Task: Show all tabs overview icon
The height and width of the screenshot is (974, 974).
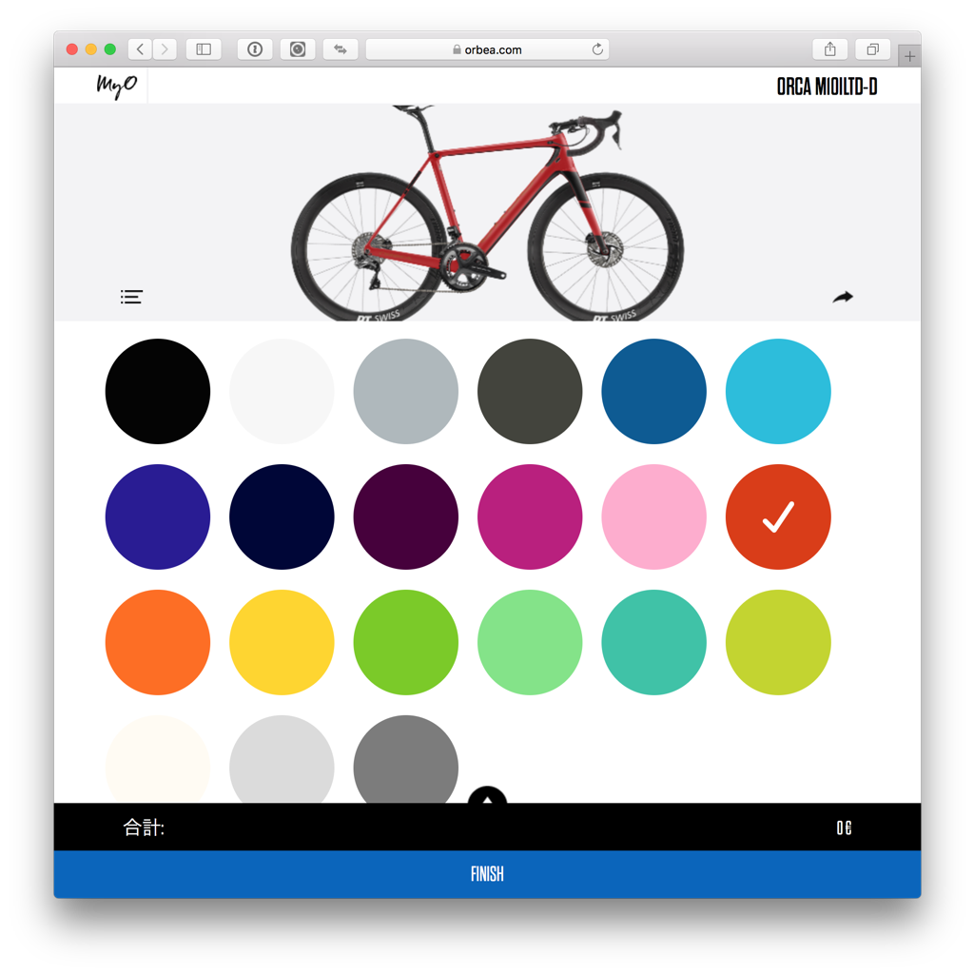Action: click(x=873, y=49)
